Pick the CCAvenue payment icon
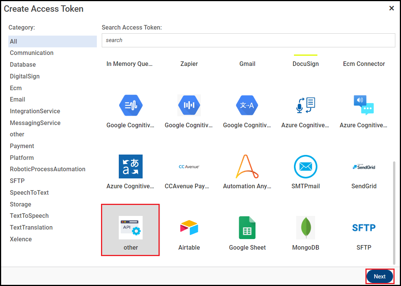This screenshot has height=286, width=401. tap(189, 167)
